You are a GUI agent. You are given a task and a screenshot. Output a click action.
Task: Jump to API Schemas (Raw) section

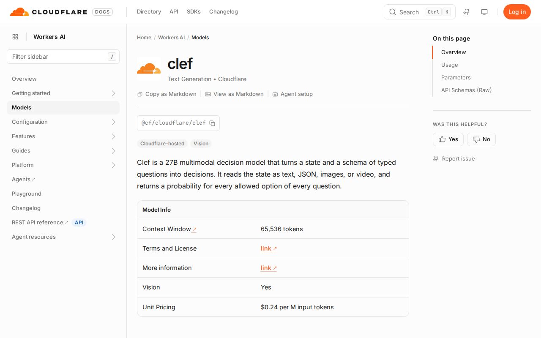pos(467,90)
